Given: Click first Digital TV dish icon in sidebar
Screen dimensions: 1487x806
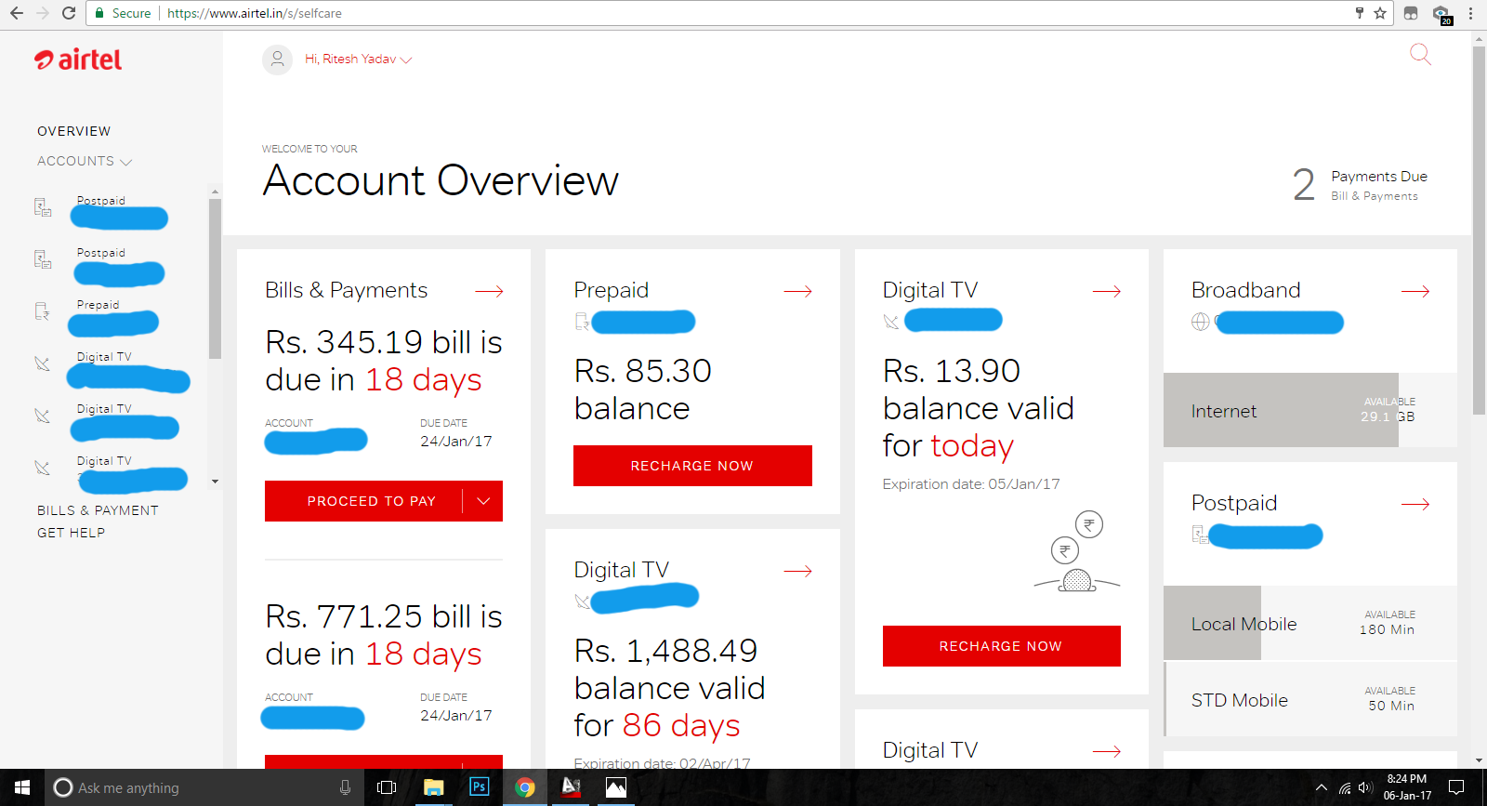Looking at the screenshot, I should pyautogui.click(x=43, y=363).
